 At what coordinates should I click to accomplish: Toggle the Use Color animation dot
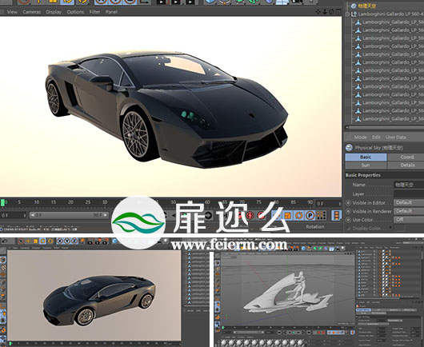(348, 220)
